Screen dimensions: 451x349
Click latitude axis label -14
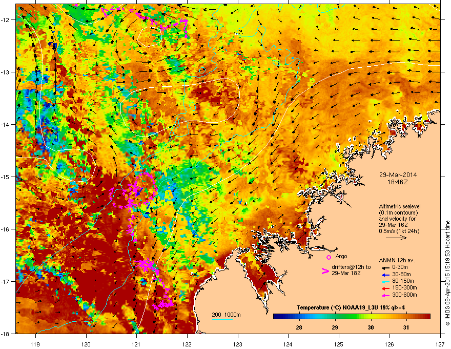click(x=5, y=124)
